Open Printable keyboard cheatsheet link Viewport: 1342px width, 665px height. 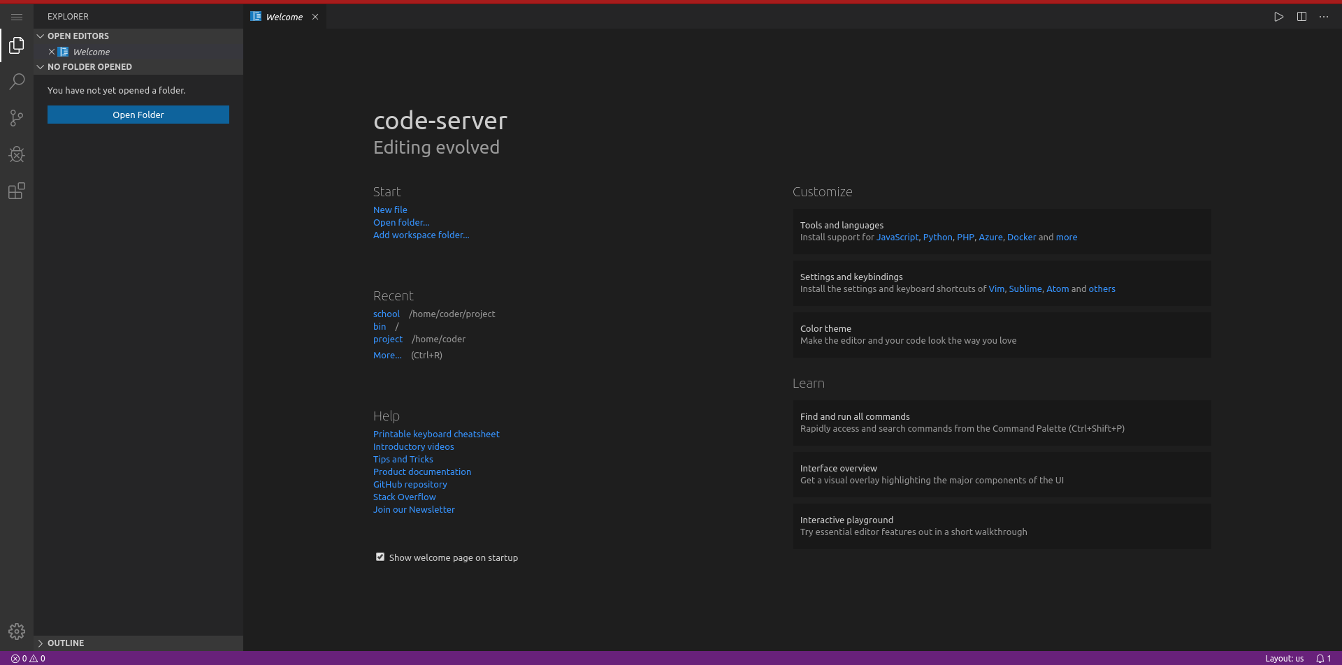pos(436,434)
